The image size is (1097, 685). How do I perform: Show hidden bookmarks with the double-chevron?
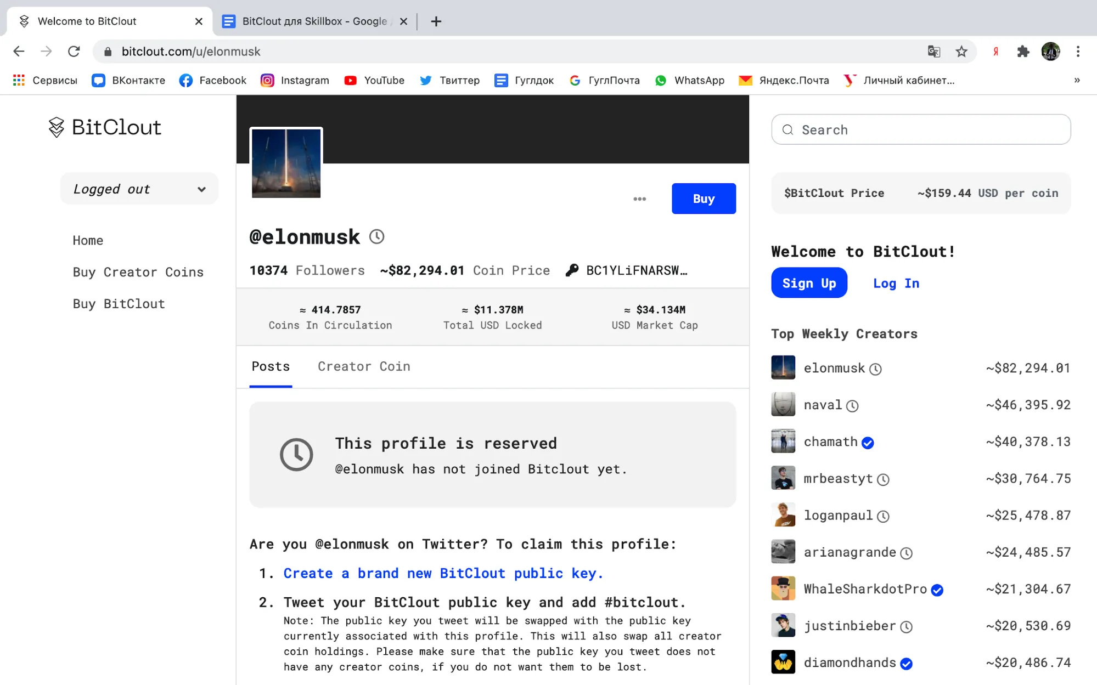click(x=1077, y=80)
